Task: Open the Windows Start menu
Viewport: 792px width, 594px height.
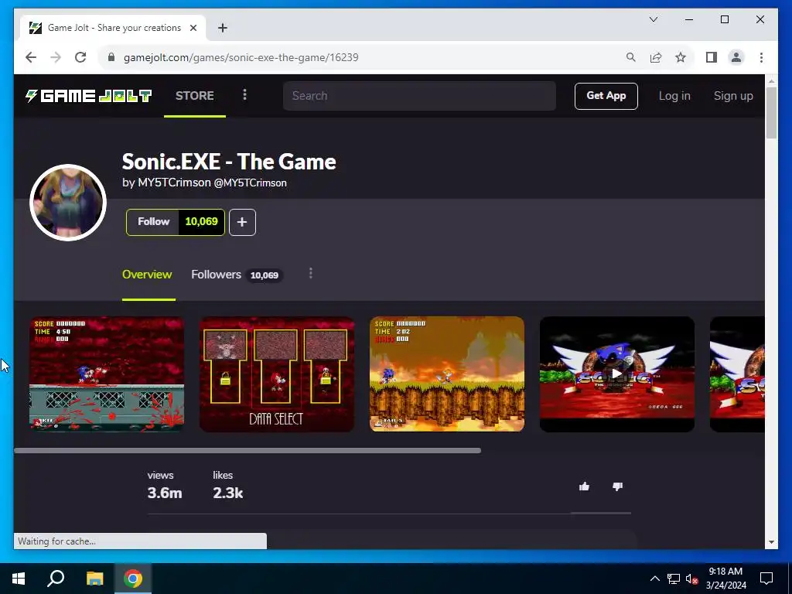Action: pyautogui.click(x=19, y=579)
